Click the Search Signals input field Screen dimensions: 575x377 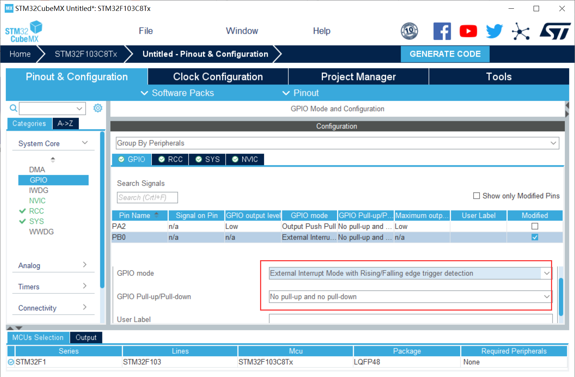(147, 197)
